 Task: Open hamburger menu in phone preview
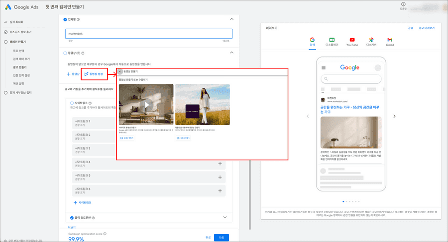tap(324, 68)
